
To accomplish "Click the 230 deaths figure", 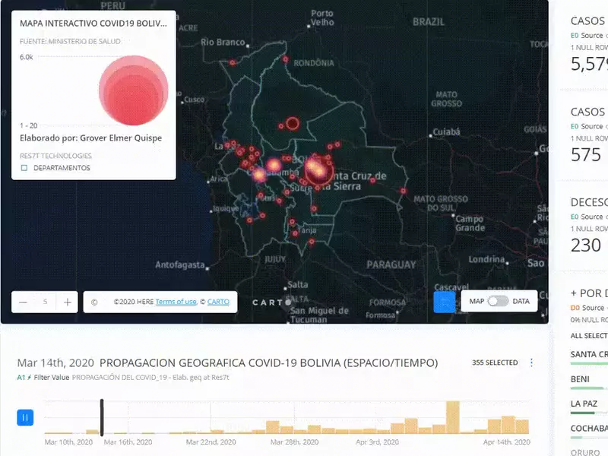I will coord(586,245).
